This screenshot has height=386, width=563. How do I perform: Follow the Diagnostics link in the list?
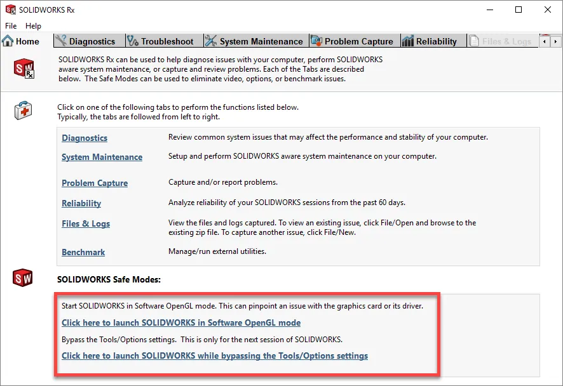point(85,138)
